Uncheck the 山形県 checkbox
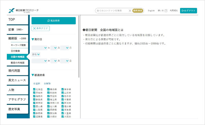 point(63,93)
